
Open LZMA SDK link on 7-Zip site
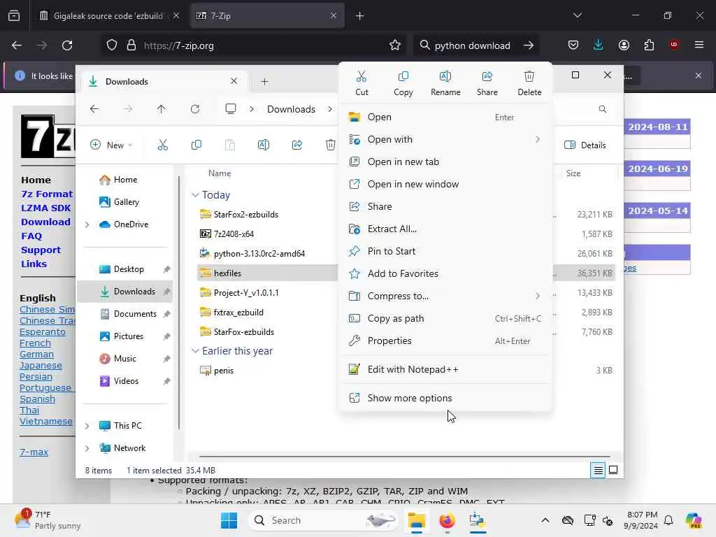click(x=45, y=208)
